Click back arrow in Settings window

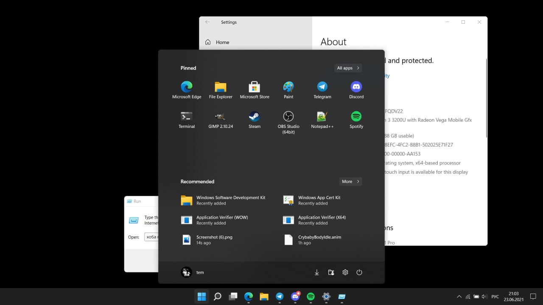click(207, 22)
